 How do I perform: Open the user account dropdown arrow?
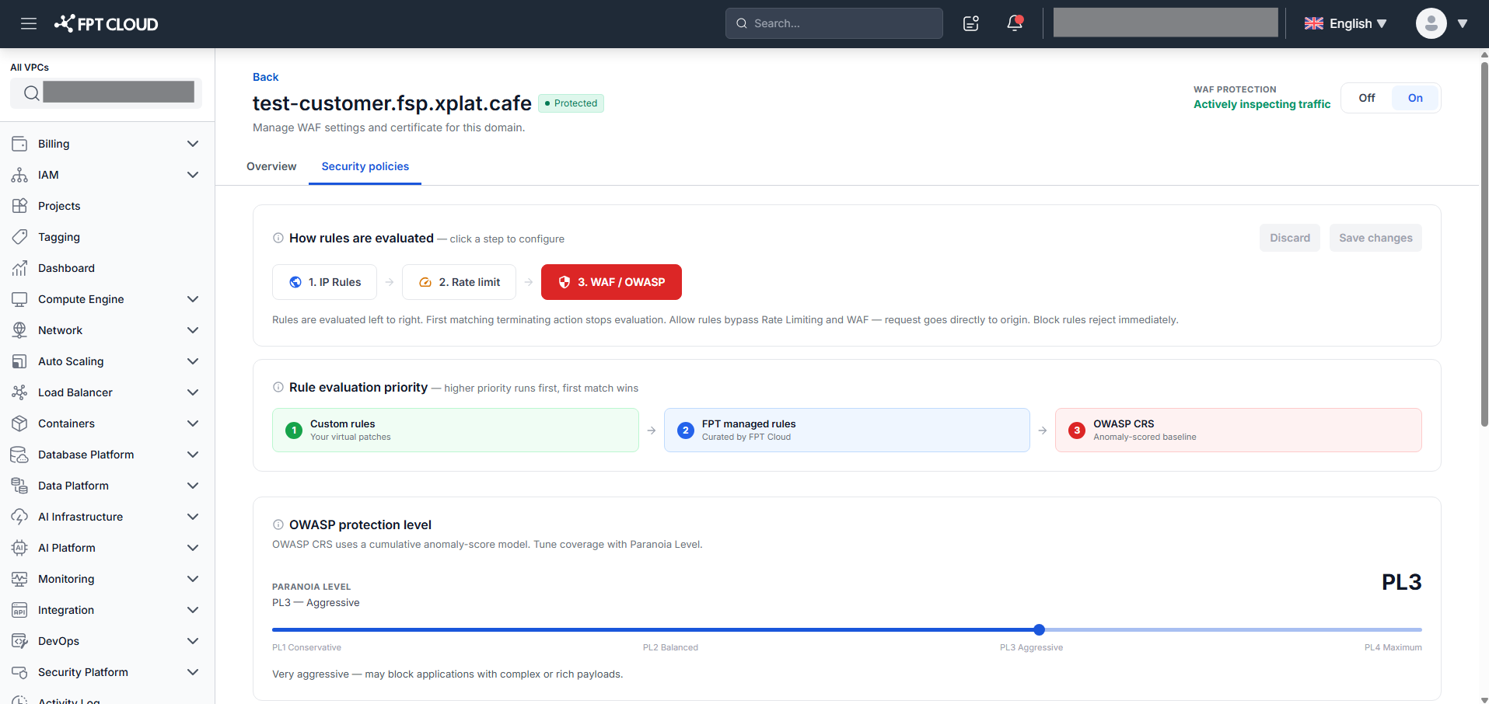tap(1463, 23)
